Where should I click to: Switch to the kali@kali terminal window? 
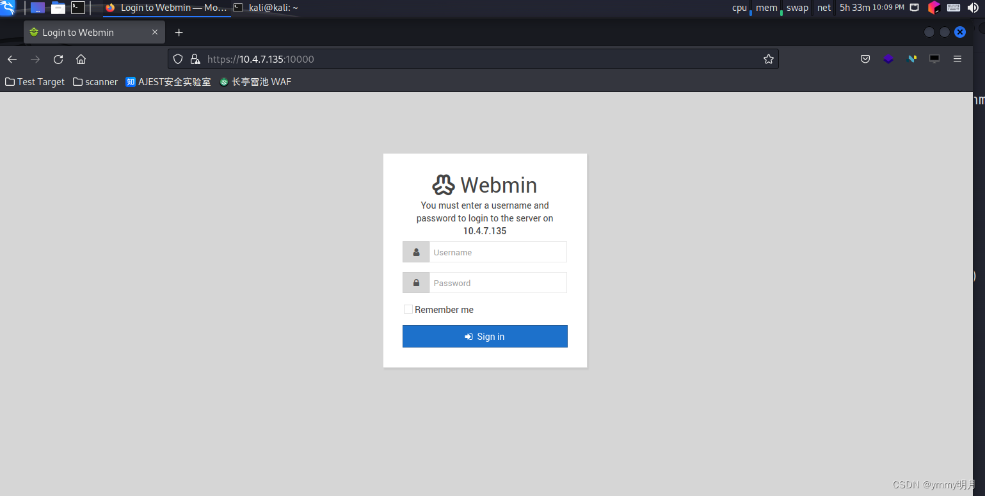[266, 8]
